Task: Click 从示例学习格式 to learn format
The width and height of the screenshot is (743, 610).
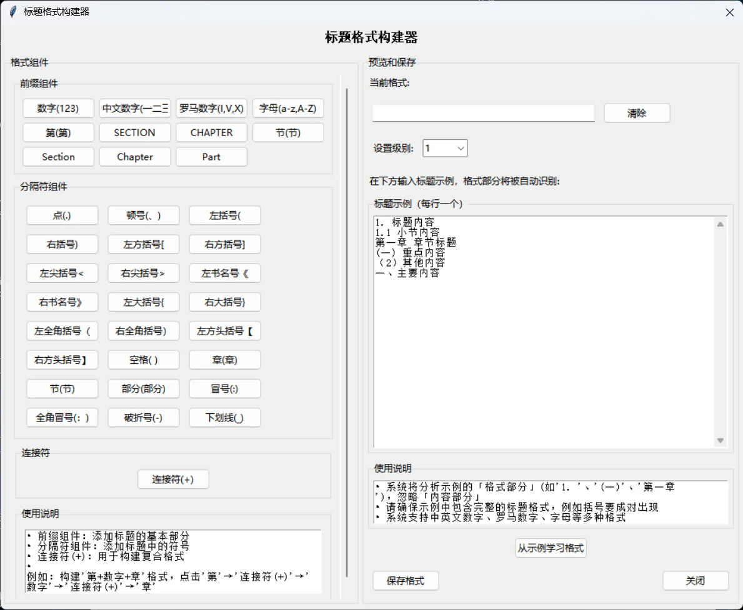Action: coord(550,548)
